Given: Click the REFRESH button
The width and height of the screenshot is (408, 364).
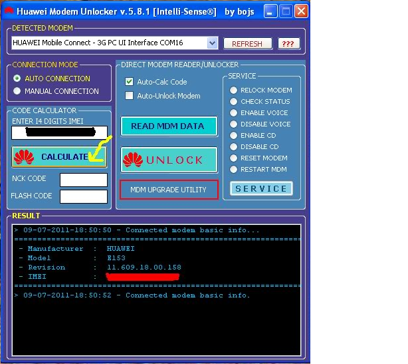Looking at the screenshot, I should 248,43.
